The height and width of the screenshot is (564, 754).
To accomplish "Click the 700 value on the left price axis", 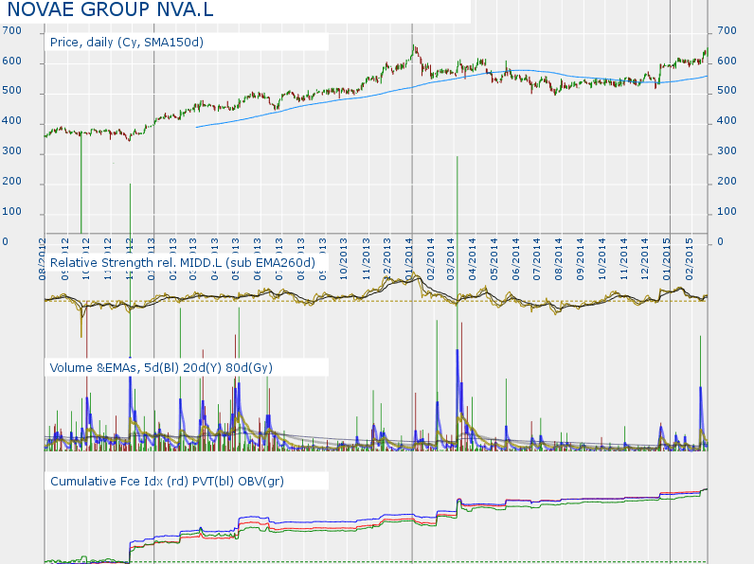I will tap(11, 30).
